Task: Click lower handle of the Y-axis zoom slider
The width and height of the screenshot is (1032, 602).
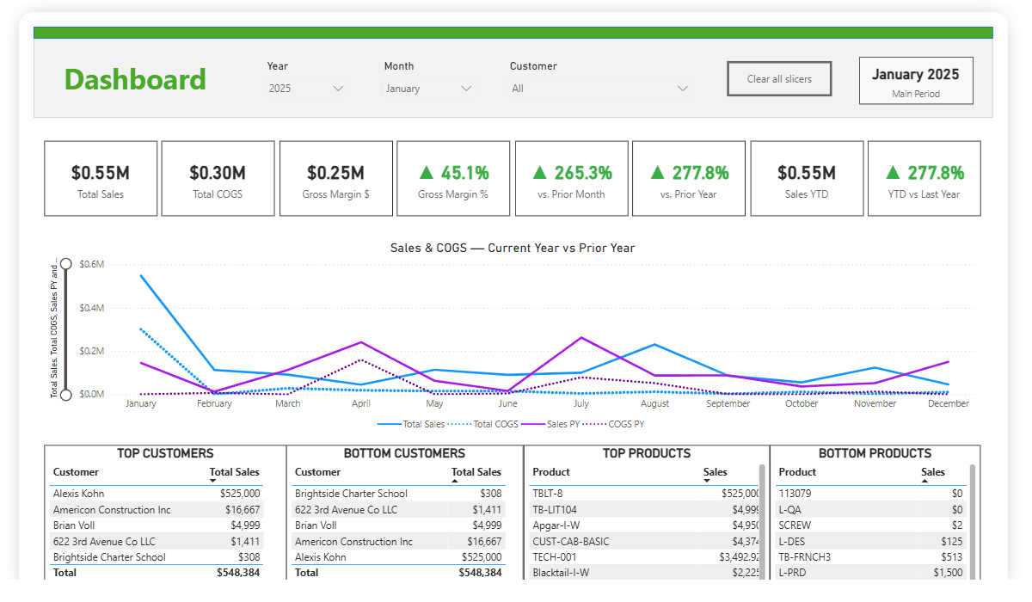Action: click(x=65, y=394)
